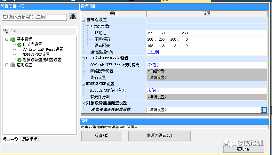272x155 pixels.
Task: Click the 子网掩码 value 255.255.255.0
Action: [168, 39]
